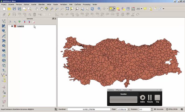Toggle the Görüntüle render checkbox
This screenshot has height=112, width=185.
[x=155, y=109]
